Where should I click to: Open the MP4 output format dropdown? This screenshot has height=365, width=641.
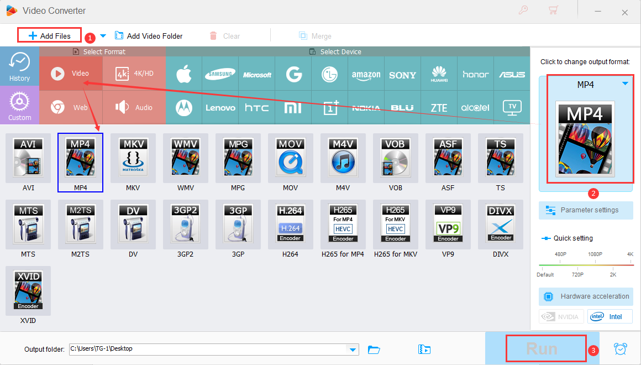tap(625, 84)
